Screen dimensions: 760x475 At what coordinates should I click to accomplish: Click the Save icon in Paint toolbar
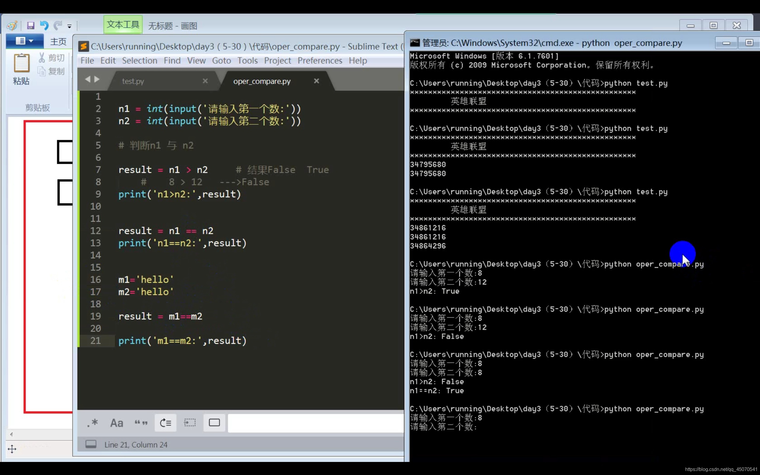pyautogui.click(x=31, y=26)
